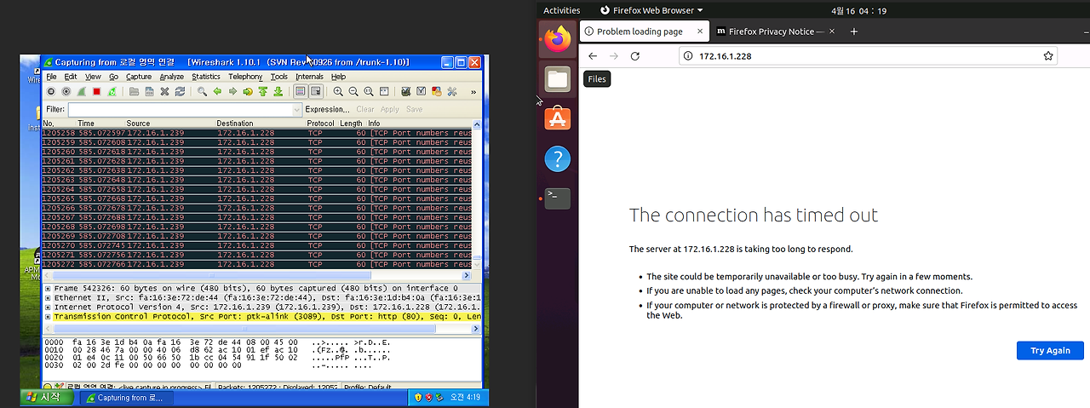The image size is (1090, 408).
Task: Open Wireshark preferences tools icon
Action: [452, 91]
